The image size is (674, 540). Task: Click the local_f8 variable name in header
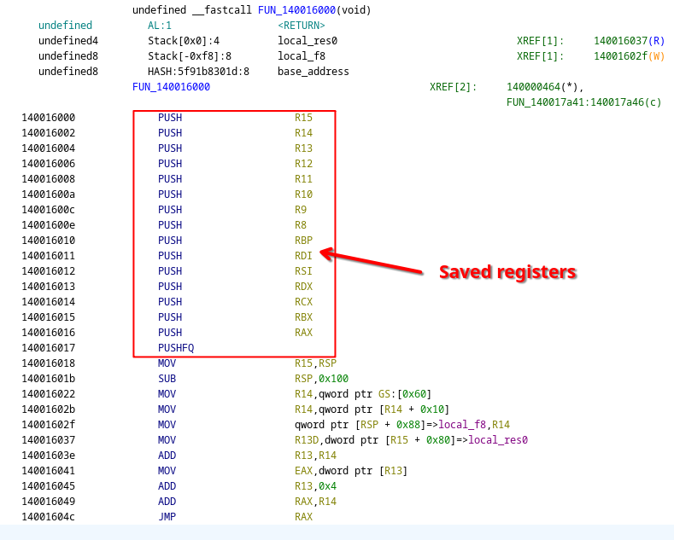tap(302, 56)
